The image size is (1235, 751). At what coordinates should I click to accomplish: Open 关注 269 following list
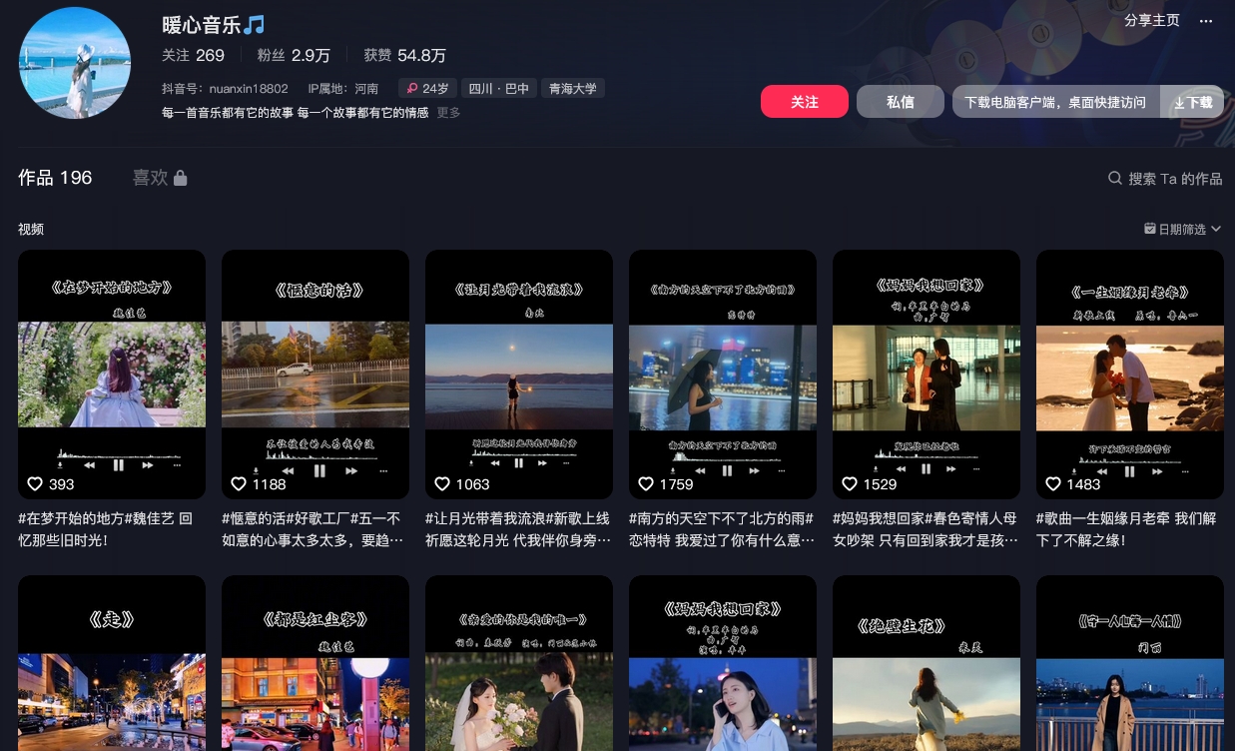pos(194,56)
